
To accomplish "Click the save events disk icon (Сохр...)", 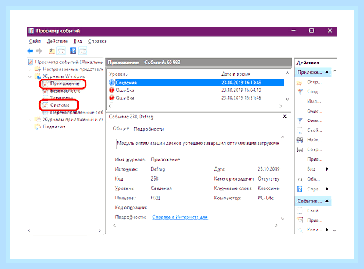I will point(300,149).
